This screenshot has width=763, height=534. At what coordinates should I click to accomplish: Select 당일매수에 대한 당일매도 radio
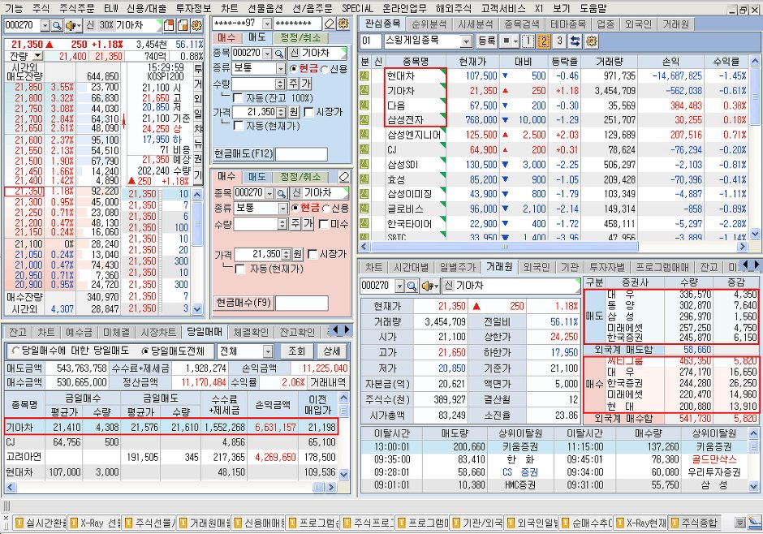click(16, 351)
